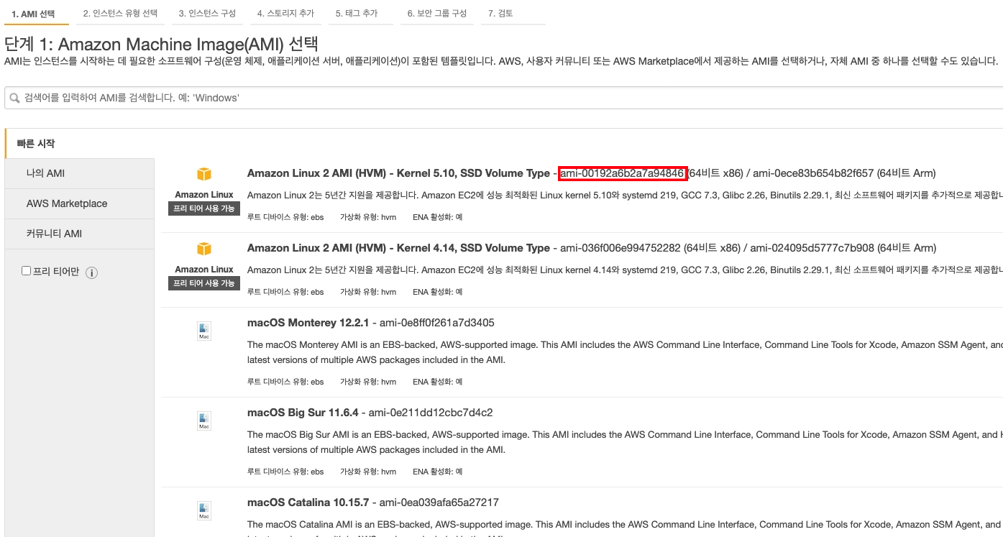
Task: Click the 프리 티어 사용 가능 badge under Kernel 5.10
Action: click(204, 208)
